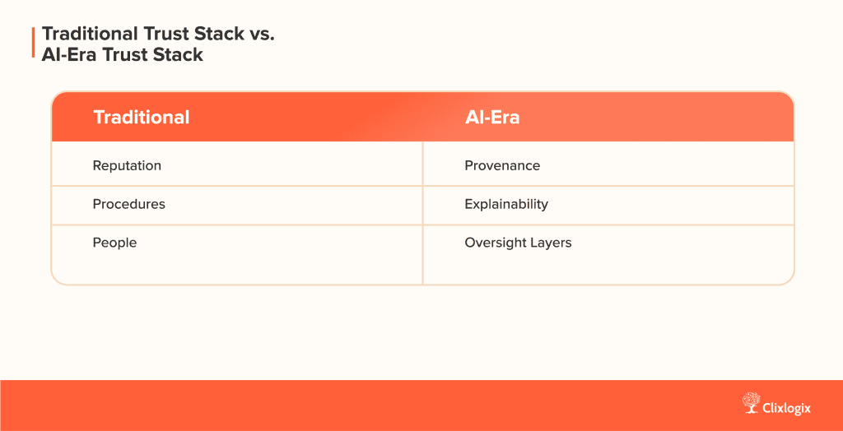Click the divider line between Explainability and Oversight Layers
Image resolution: width=843 pixels, height=431 pixels.
(608, 225)
